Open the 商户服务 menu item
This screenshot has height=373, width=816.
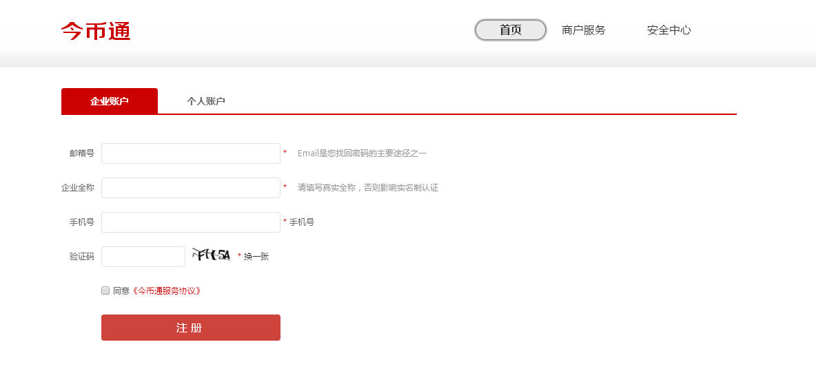pos(583,30)
